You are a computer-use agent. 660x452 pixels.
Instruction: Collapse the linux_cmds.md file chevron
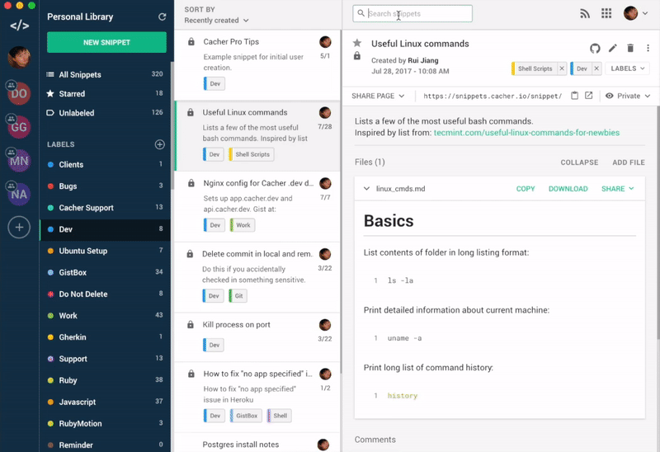click(x=366, y=189)
